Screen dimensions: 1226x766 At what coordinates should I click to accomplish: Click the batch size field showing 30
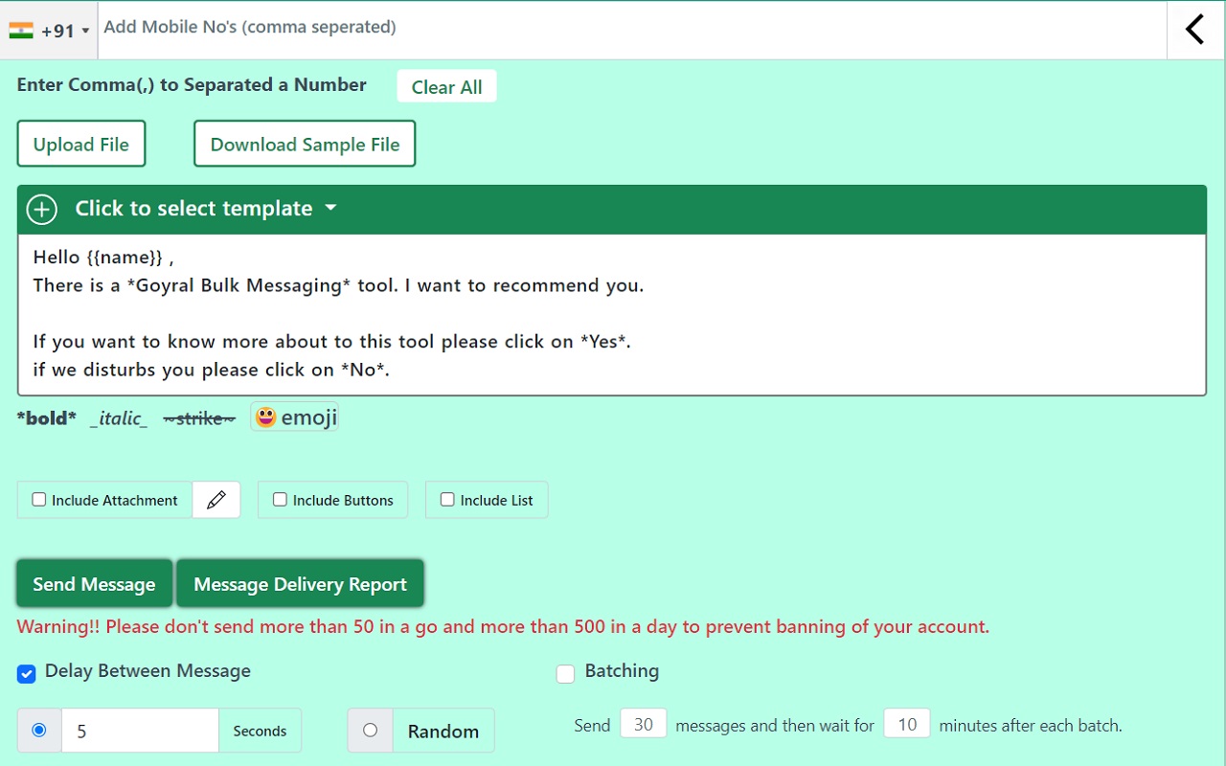[x=644, y=724]
